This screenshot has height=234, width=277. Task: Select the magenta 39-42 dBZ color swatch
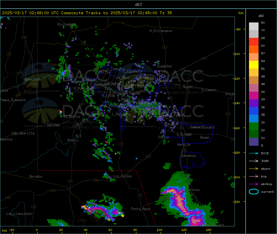coord(254,95)
